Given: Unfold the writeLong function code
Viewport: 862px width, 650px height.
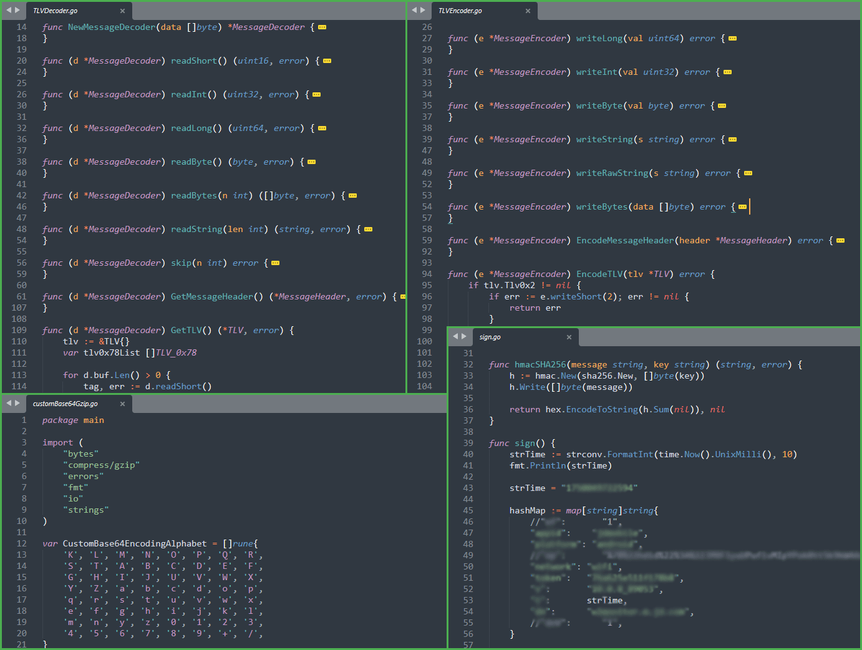Looking at the screenshot, I should tap(732, 39).
